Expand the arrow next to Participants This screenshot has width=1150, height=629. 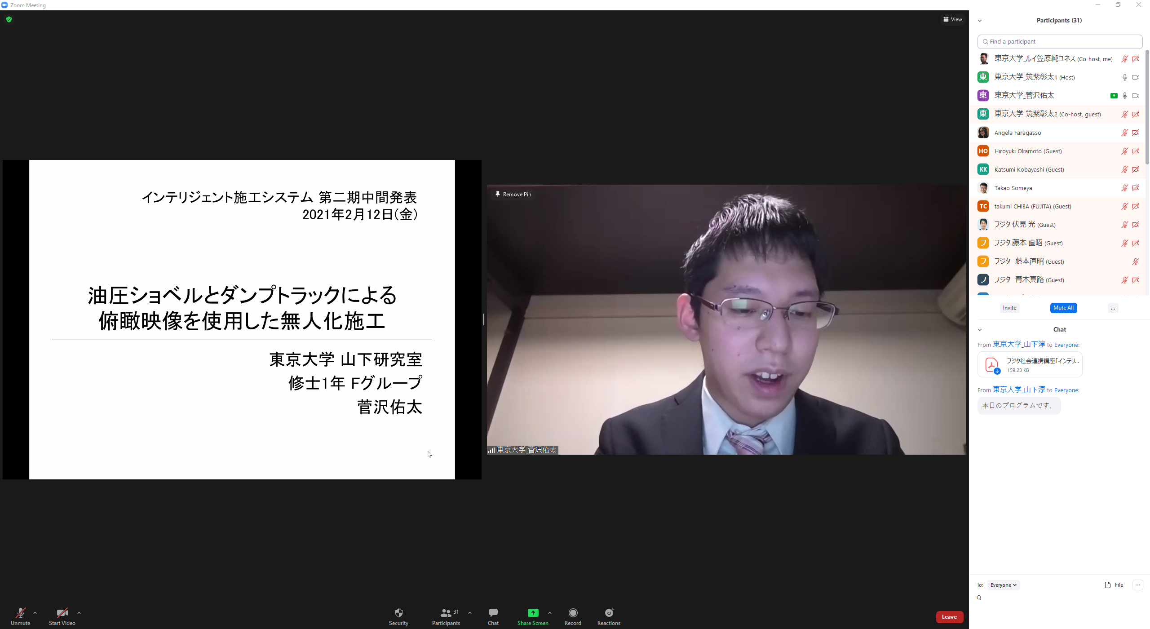(470, 613)
